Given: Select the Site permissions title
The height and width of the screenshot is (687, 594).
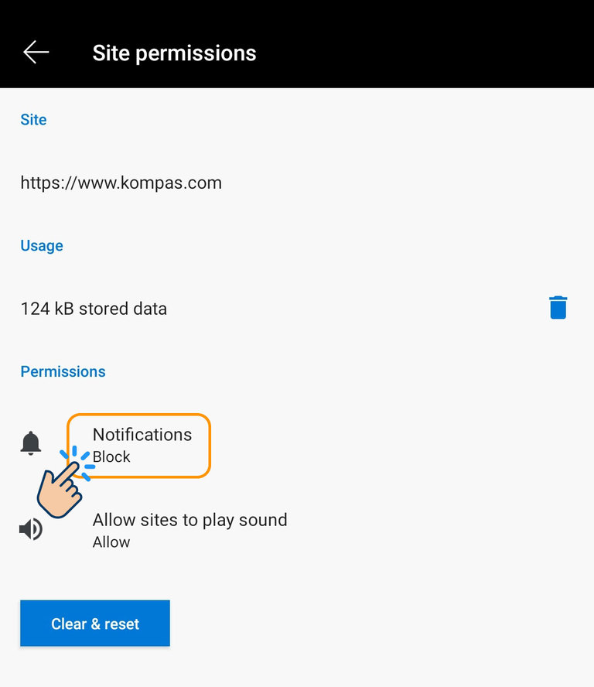Looking at the screenshot, I should coord(174,53).
